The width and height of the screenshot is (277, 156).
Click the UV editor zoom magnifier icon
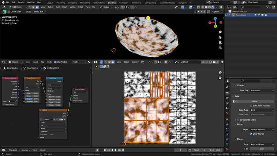click(220, 72)
